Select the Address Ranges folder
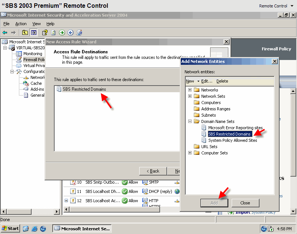This screenshot has height=234, width=297. tap(216, 109)
